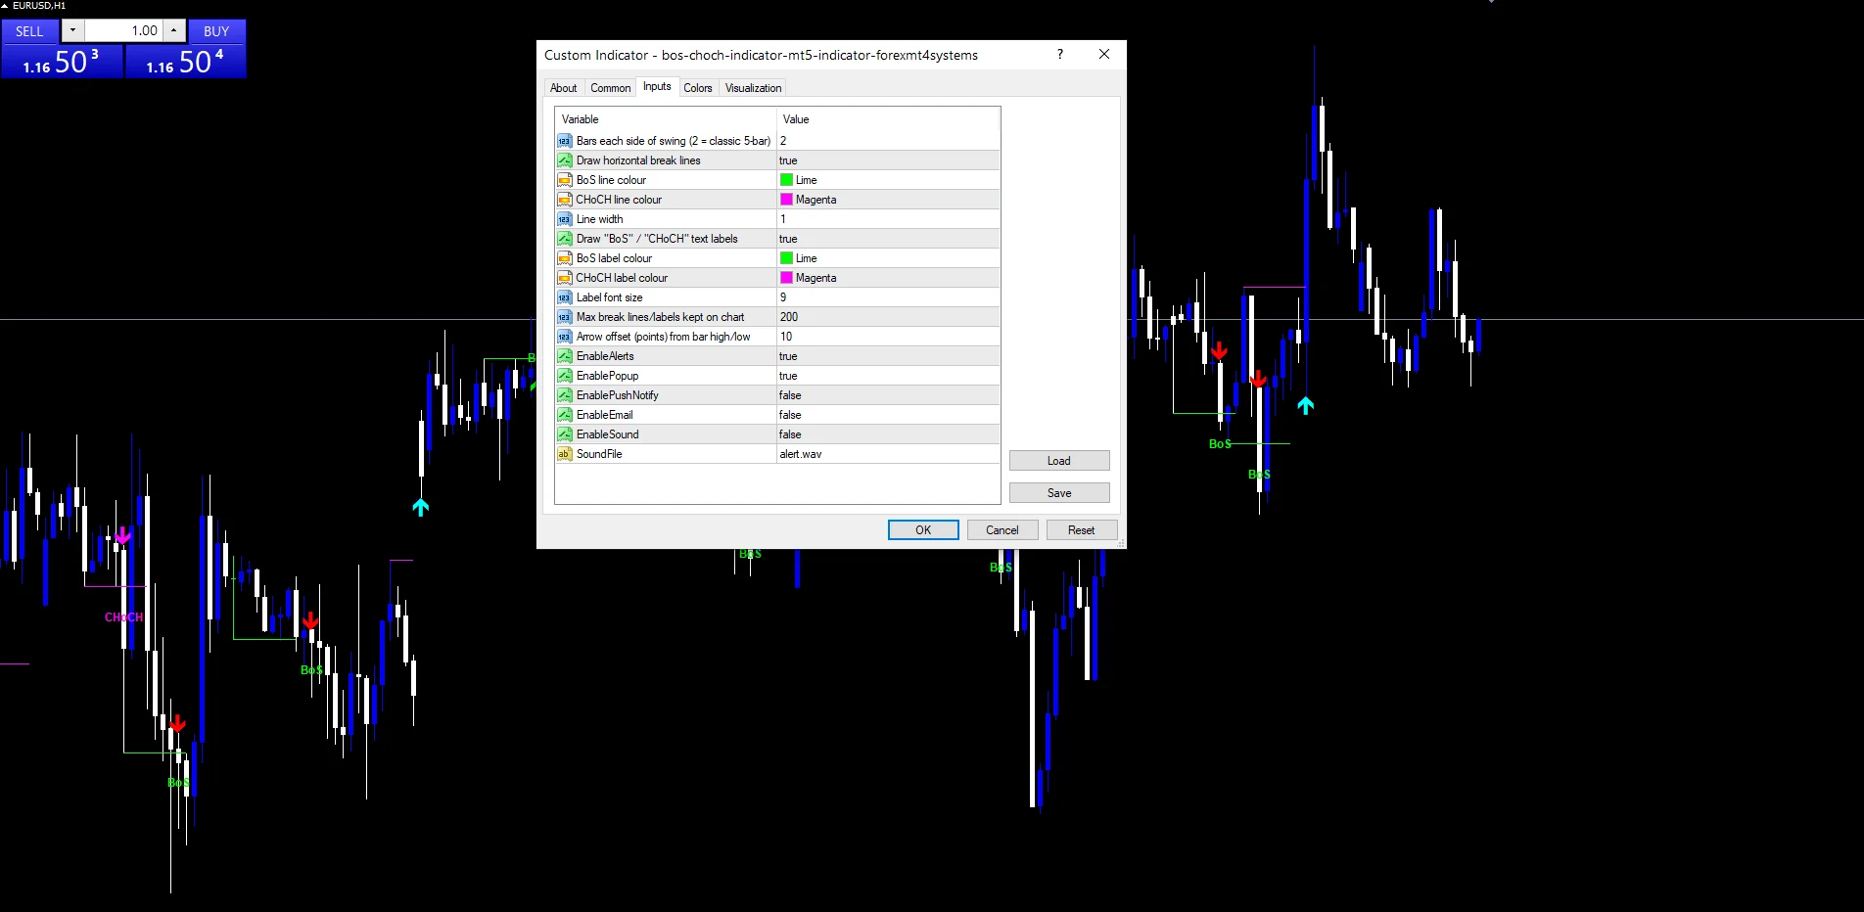Image resolution: width=1864 pixels, height=912 pixels.
Task: Load a preset with the Load button
Action: (1059, 461)
